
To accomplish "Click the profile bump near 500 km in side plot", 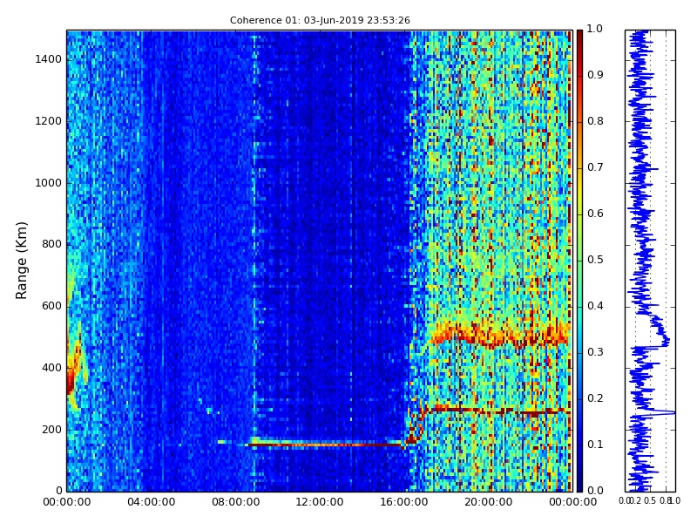I will 661,333.
